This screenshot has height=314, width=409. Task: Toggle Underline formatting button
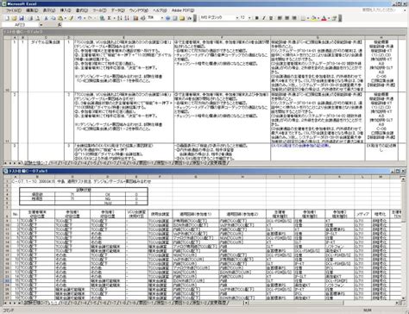click(x=271, y=18)
